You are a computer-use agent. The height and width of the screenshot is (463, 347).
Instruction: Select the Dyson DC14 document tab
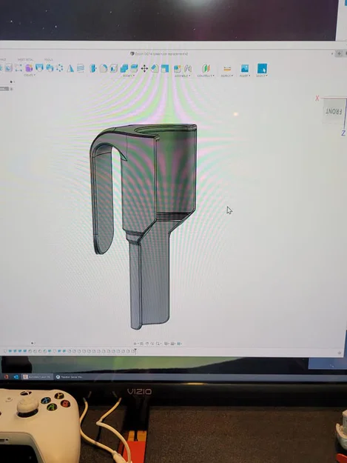point(160,54)
